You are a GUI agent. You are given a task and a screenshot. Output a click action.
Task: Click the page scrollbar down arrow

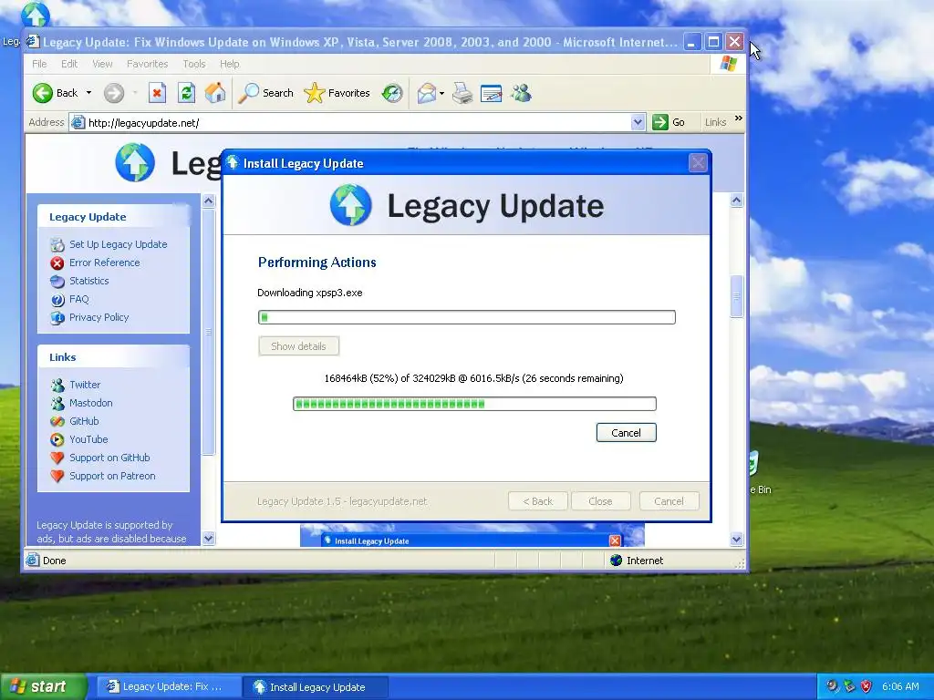(x=736, y=540)
